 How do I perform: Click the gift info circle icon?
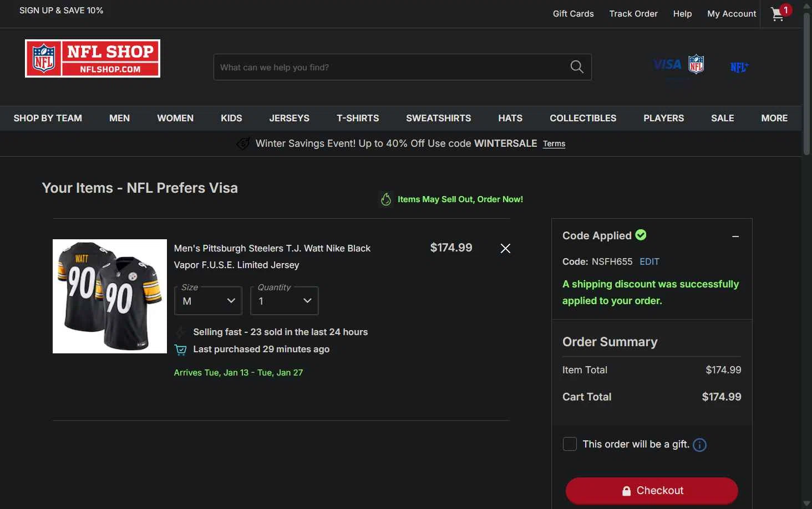[700, 445]
